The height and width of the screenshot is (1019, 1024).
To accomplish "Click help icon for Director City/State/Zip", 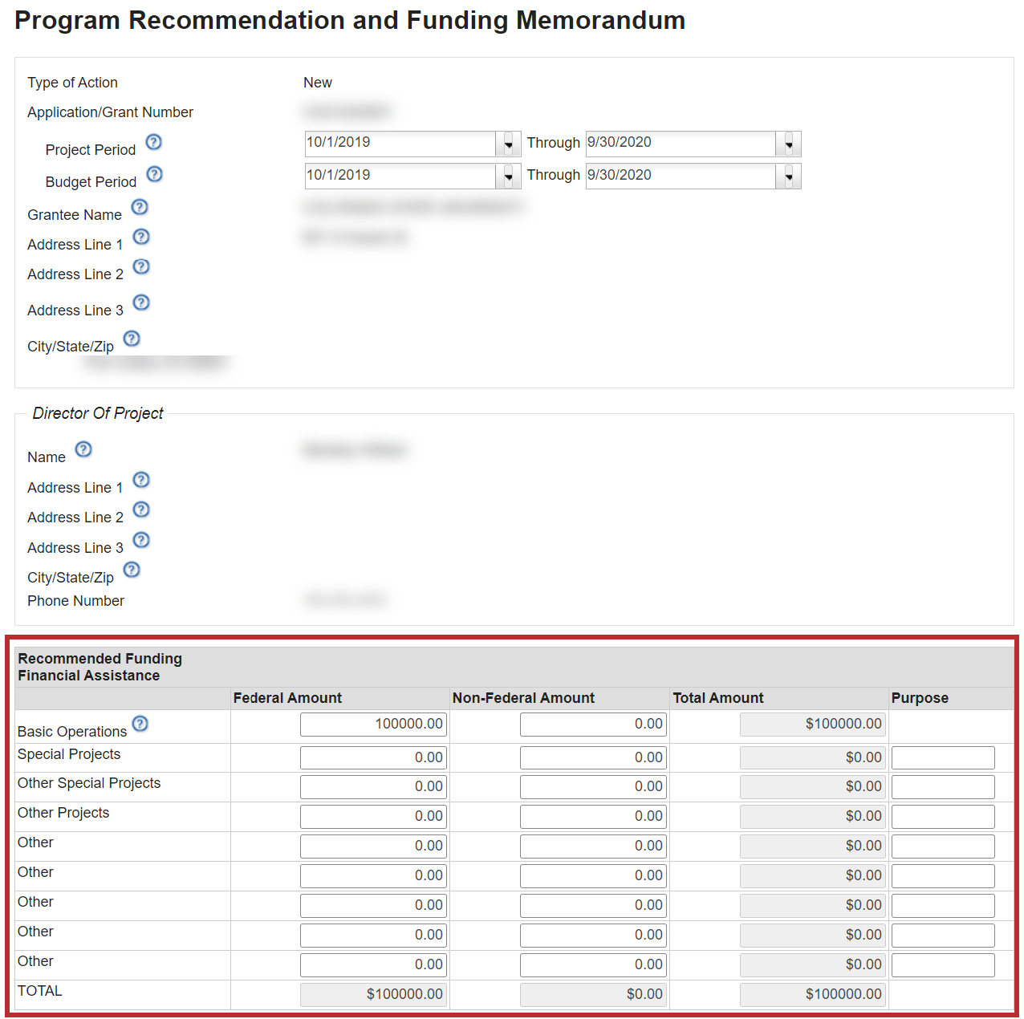I will coord(132,570).
